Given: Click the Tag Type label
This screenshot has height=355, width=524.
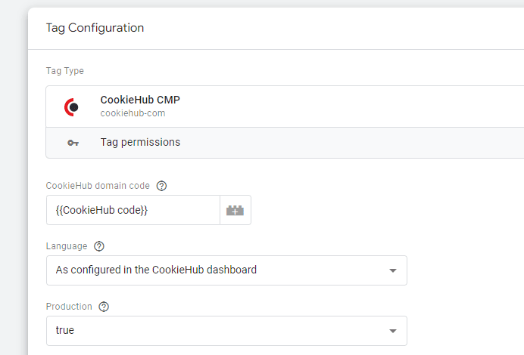Looking at the screenshot, I should tap(65, 71).
